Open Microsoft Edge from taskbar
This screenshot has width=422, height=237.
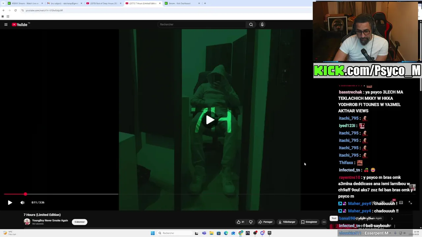click(x=226, y=233)
